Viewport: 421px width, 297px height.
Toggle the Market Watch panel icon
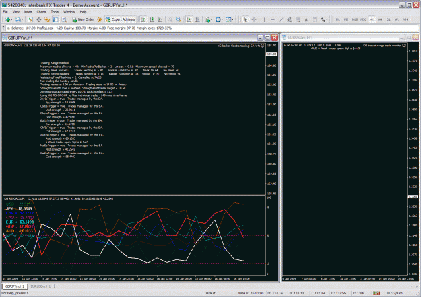[x=30, y=19]
